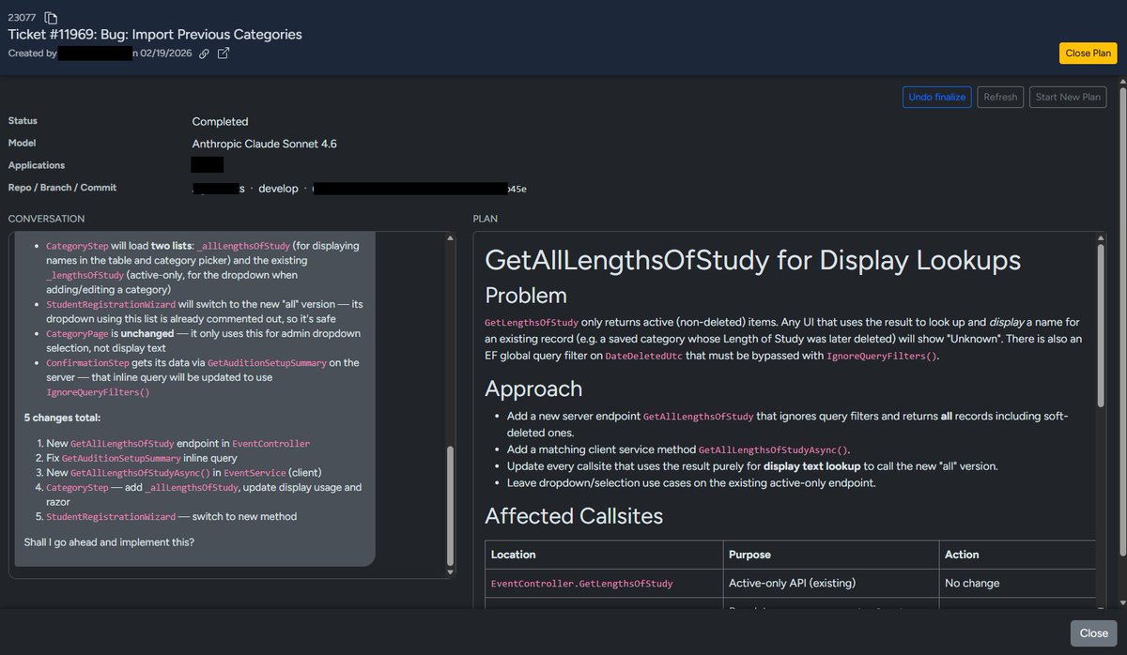Screen dimensions: 1127x655
Task: Select the Completed status value
Action: click(x=220, y=122)
